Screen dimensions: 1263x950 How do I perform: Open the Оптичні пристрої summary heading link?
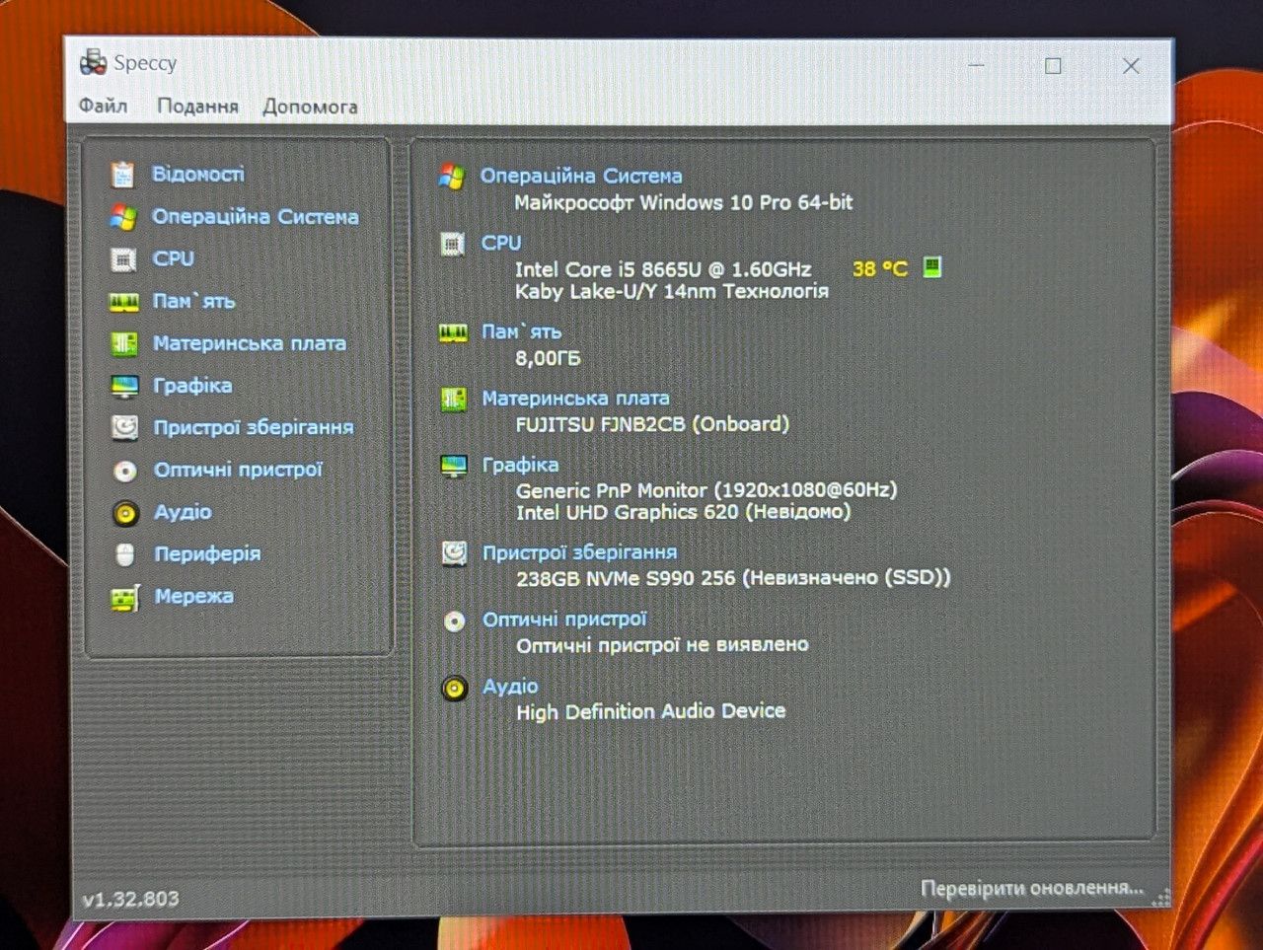(x=564, y=620)
